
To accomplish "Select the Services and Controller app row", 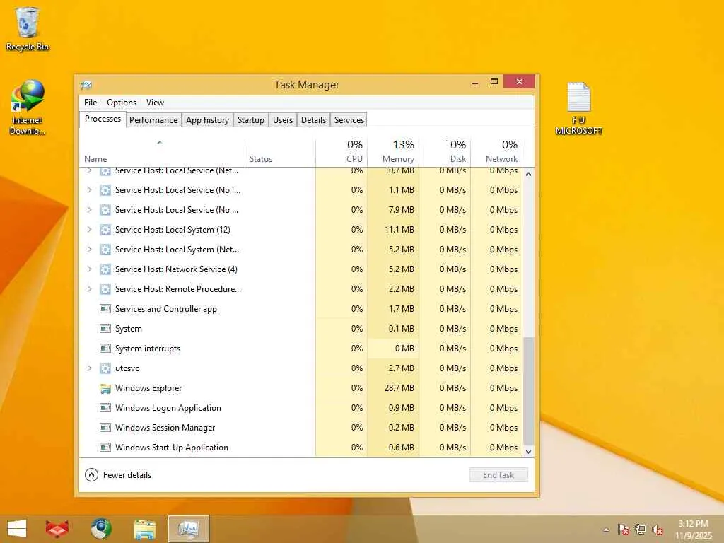I will click(x=301, y=309).
